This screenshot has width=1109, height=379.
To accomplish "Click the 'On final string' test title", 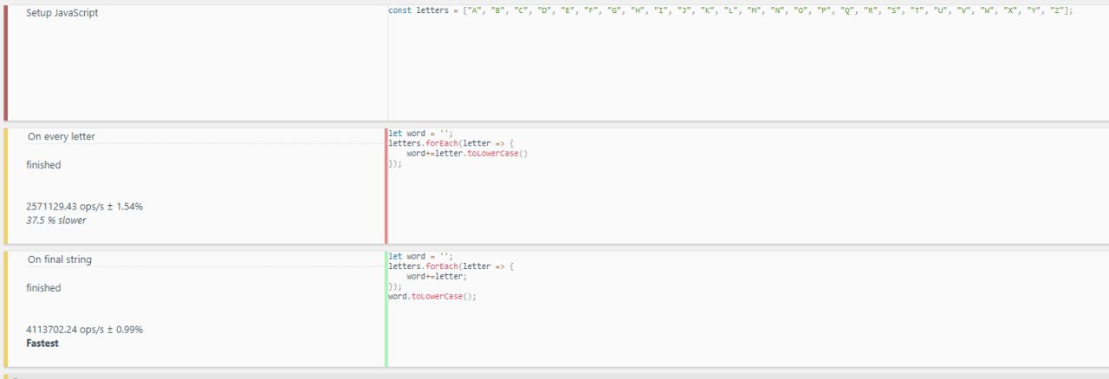I will click(60, 260).
